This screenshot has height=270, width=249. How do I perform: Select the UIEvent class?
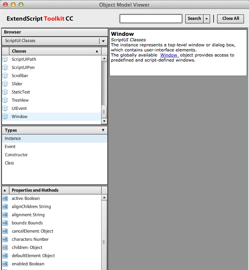pos(52,108)
